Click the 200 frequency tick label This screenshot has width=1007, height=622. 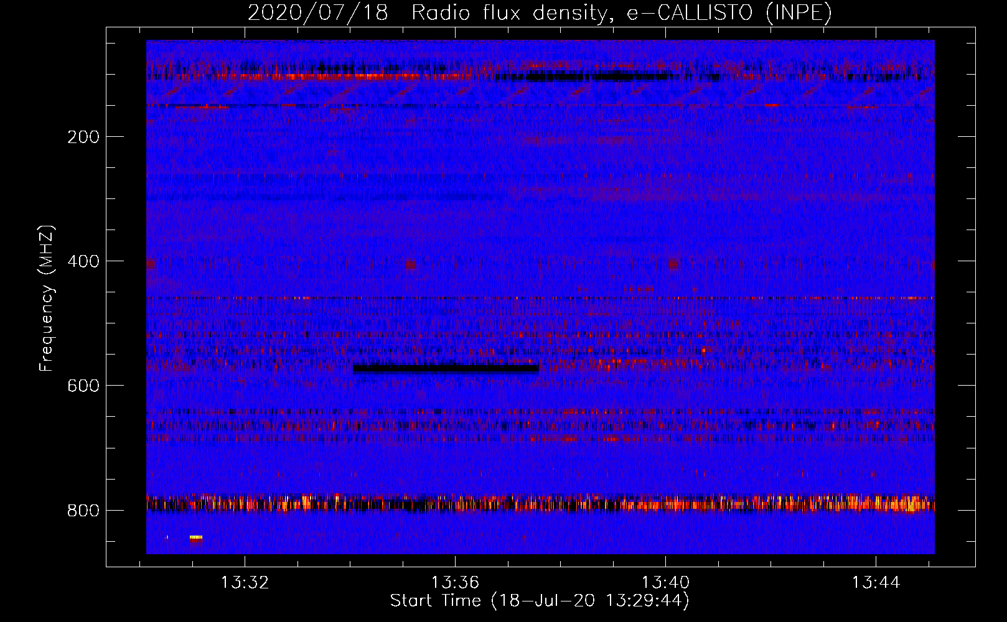(83, 137)
